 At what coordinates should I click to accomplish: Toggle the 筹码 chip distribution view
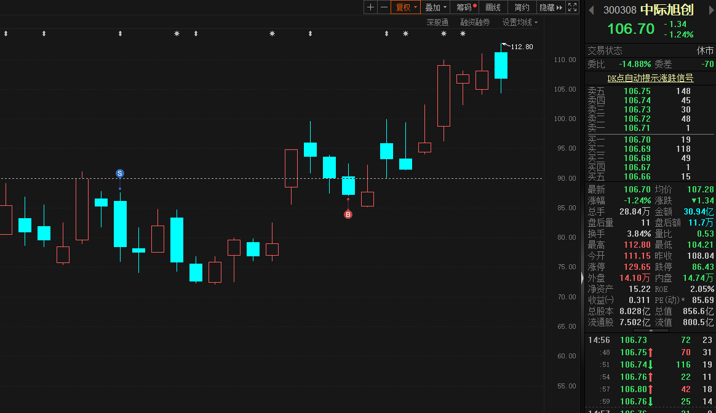tap(465, 7)
